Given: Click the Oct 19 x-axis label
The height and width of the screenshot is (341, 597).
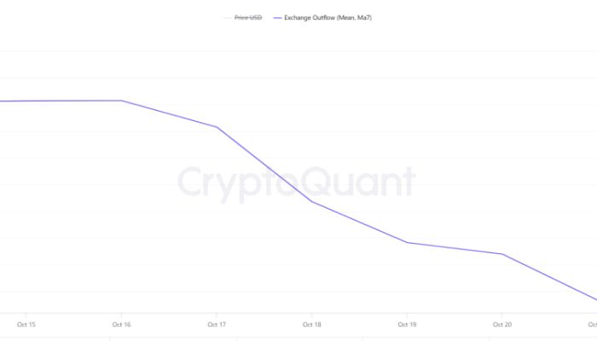Looking at the screenshot, I should [408, 325].
